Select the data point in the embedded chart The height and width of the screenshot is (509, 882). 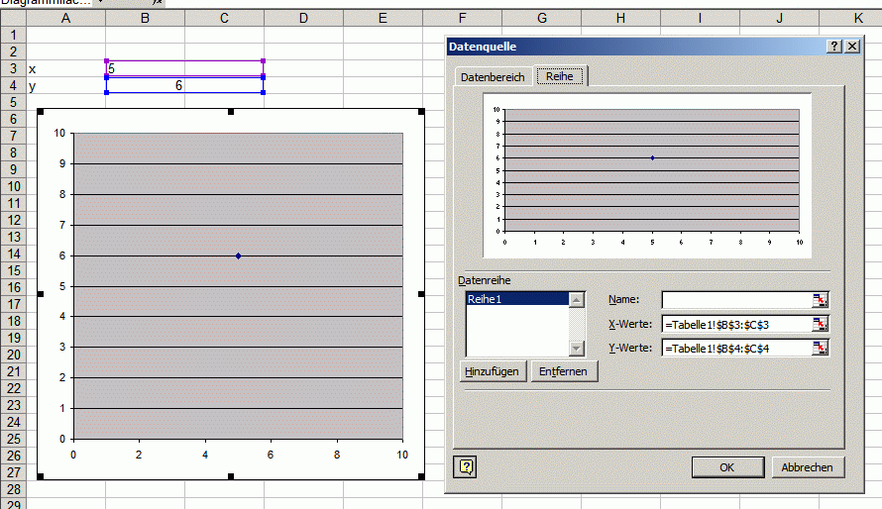(239, 255)
